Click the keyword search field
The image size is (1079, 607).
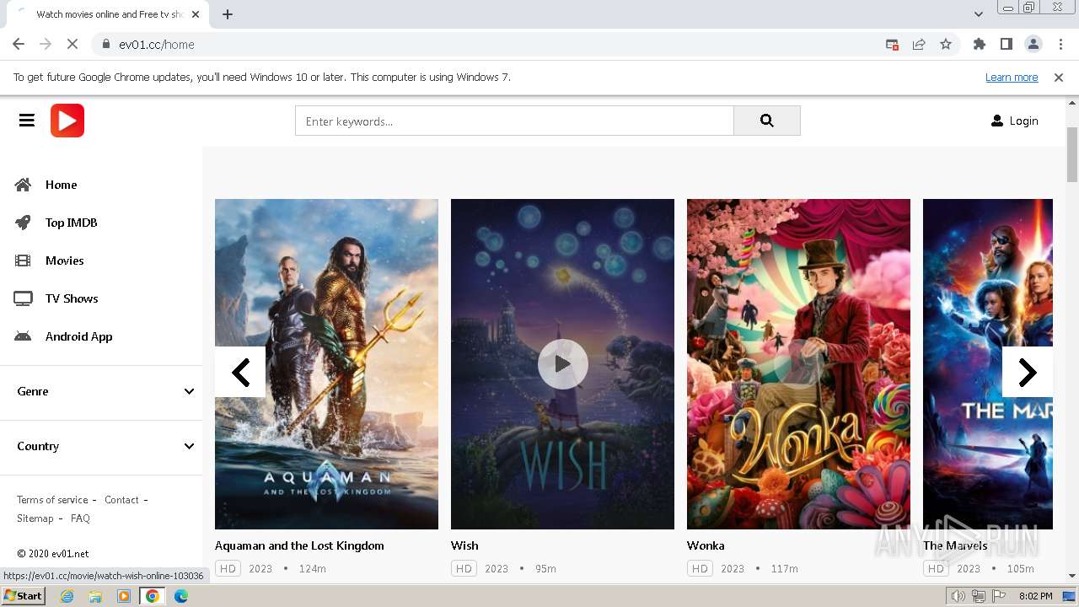coord(514,121)
